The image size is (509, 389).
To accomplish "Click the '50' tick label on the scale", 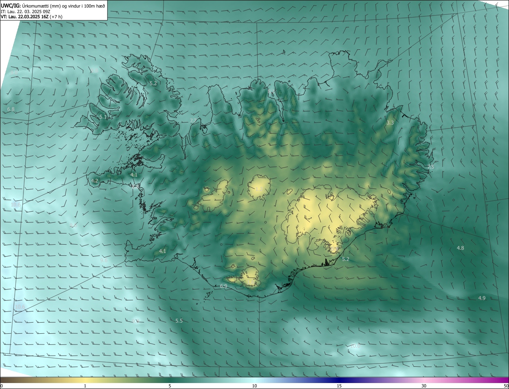I will pyautogui.click(x=506, y=386).
